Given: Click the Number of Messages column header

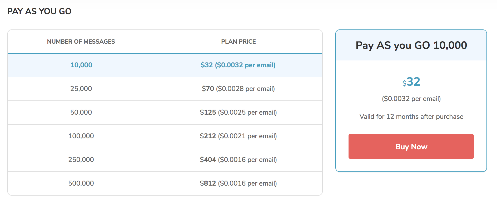Looking at the screenshot, I should pos(81,42).
